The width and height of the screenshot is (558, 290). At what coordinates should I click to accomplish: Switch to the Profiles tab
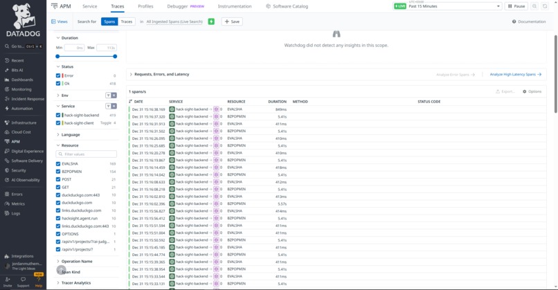point(145,6)
